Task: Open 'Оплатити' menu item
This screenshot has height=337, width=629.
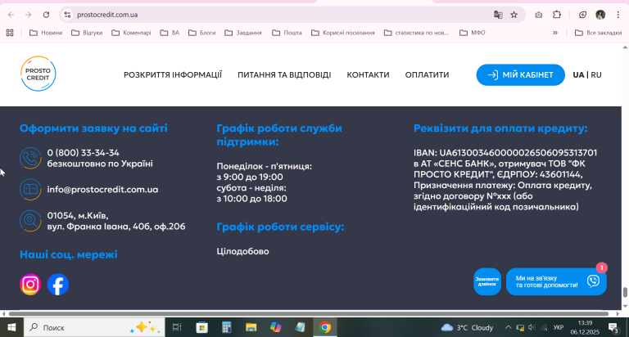Action: 427,75
